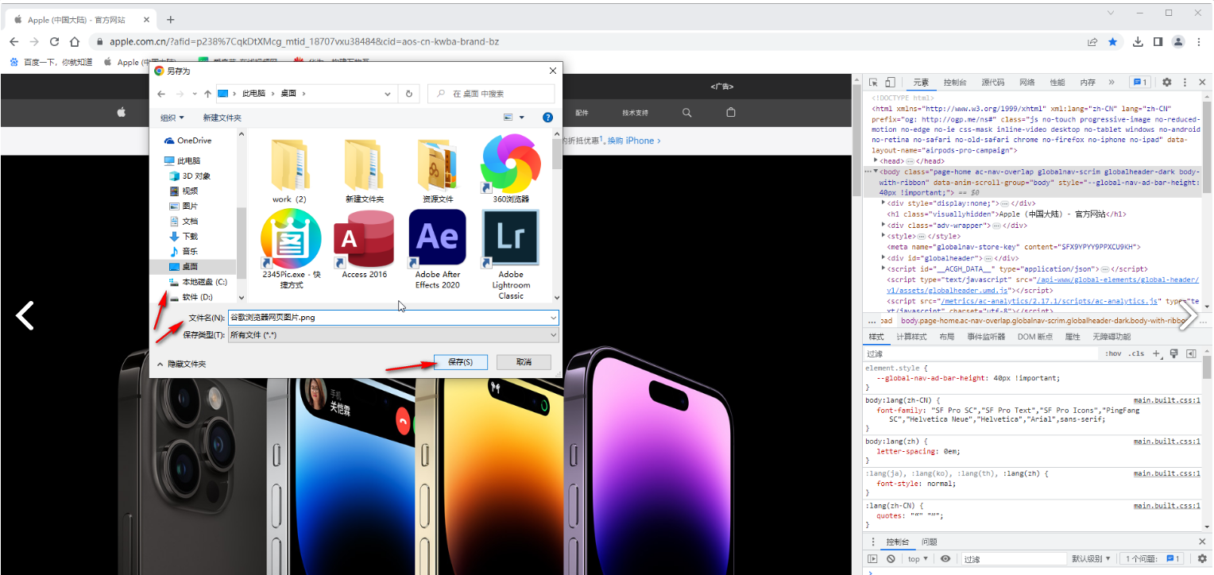Open the 计算样式 styles sub-tab
The image size is (1214, 575).
912,337
